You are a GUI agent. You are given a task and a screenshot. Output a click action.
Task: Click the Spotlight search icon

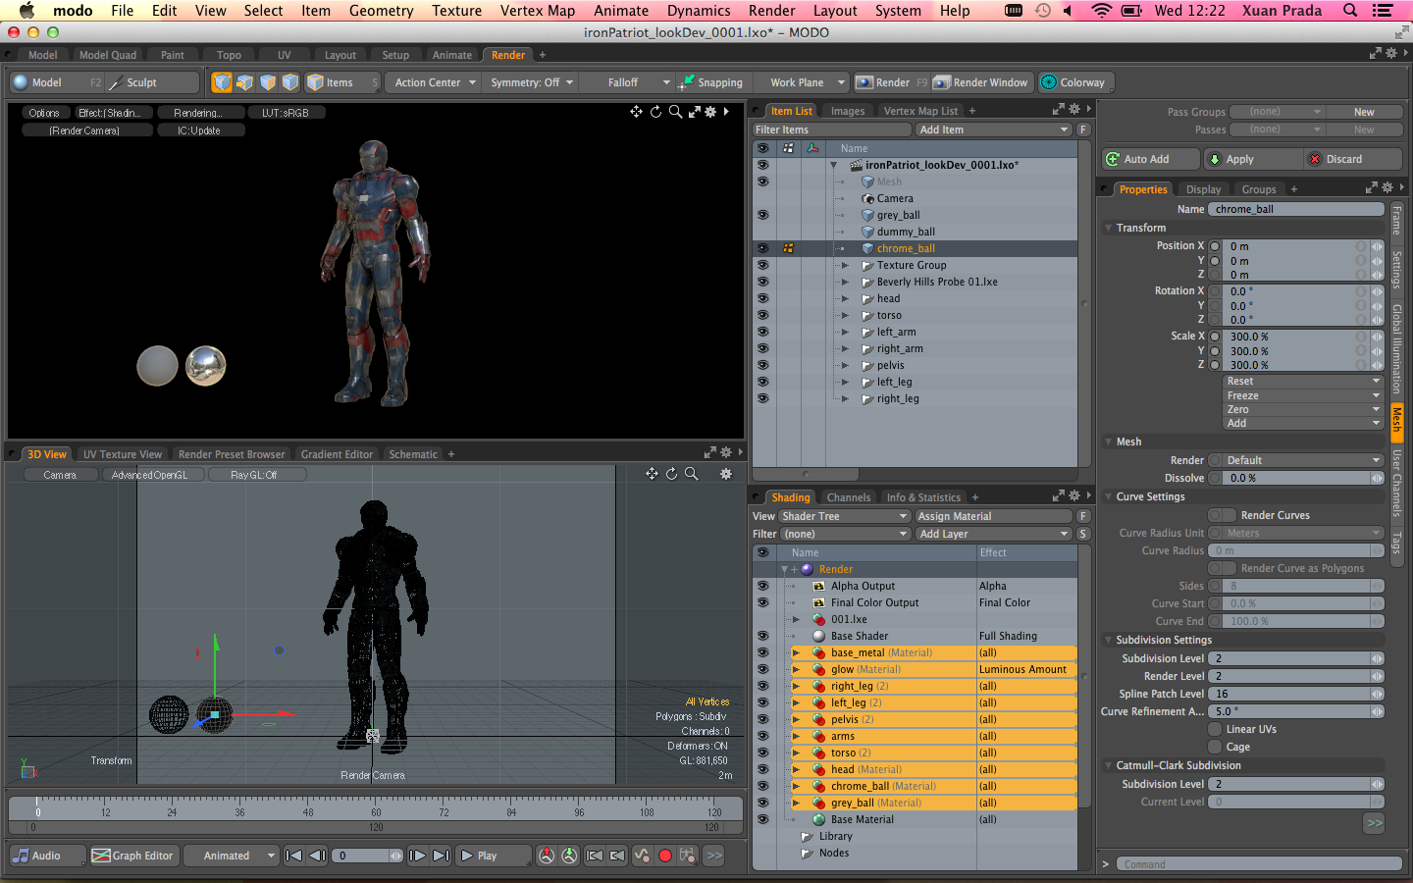[x=1350, y=10]
